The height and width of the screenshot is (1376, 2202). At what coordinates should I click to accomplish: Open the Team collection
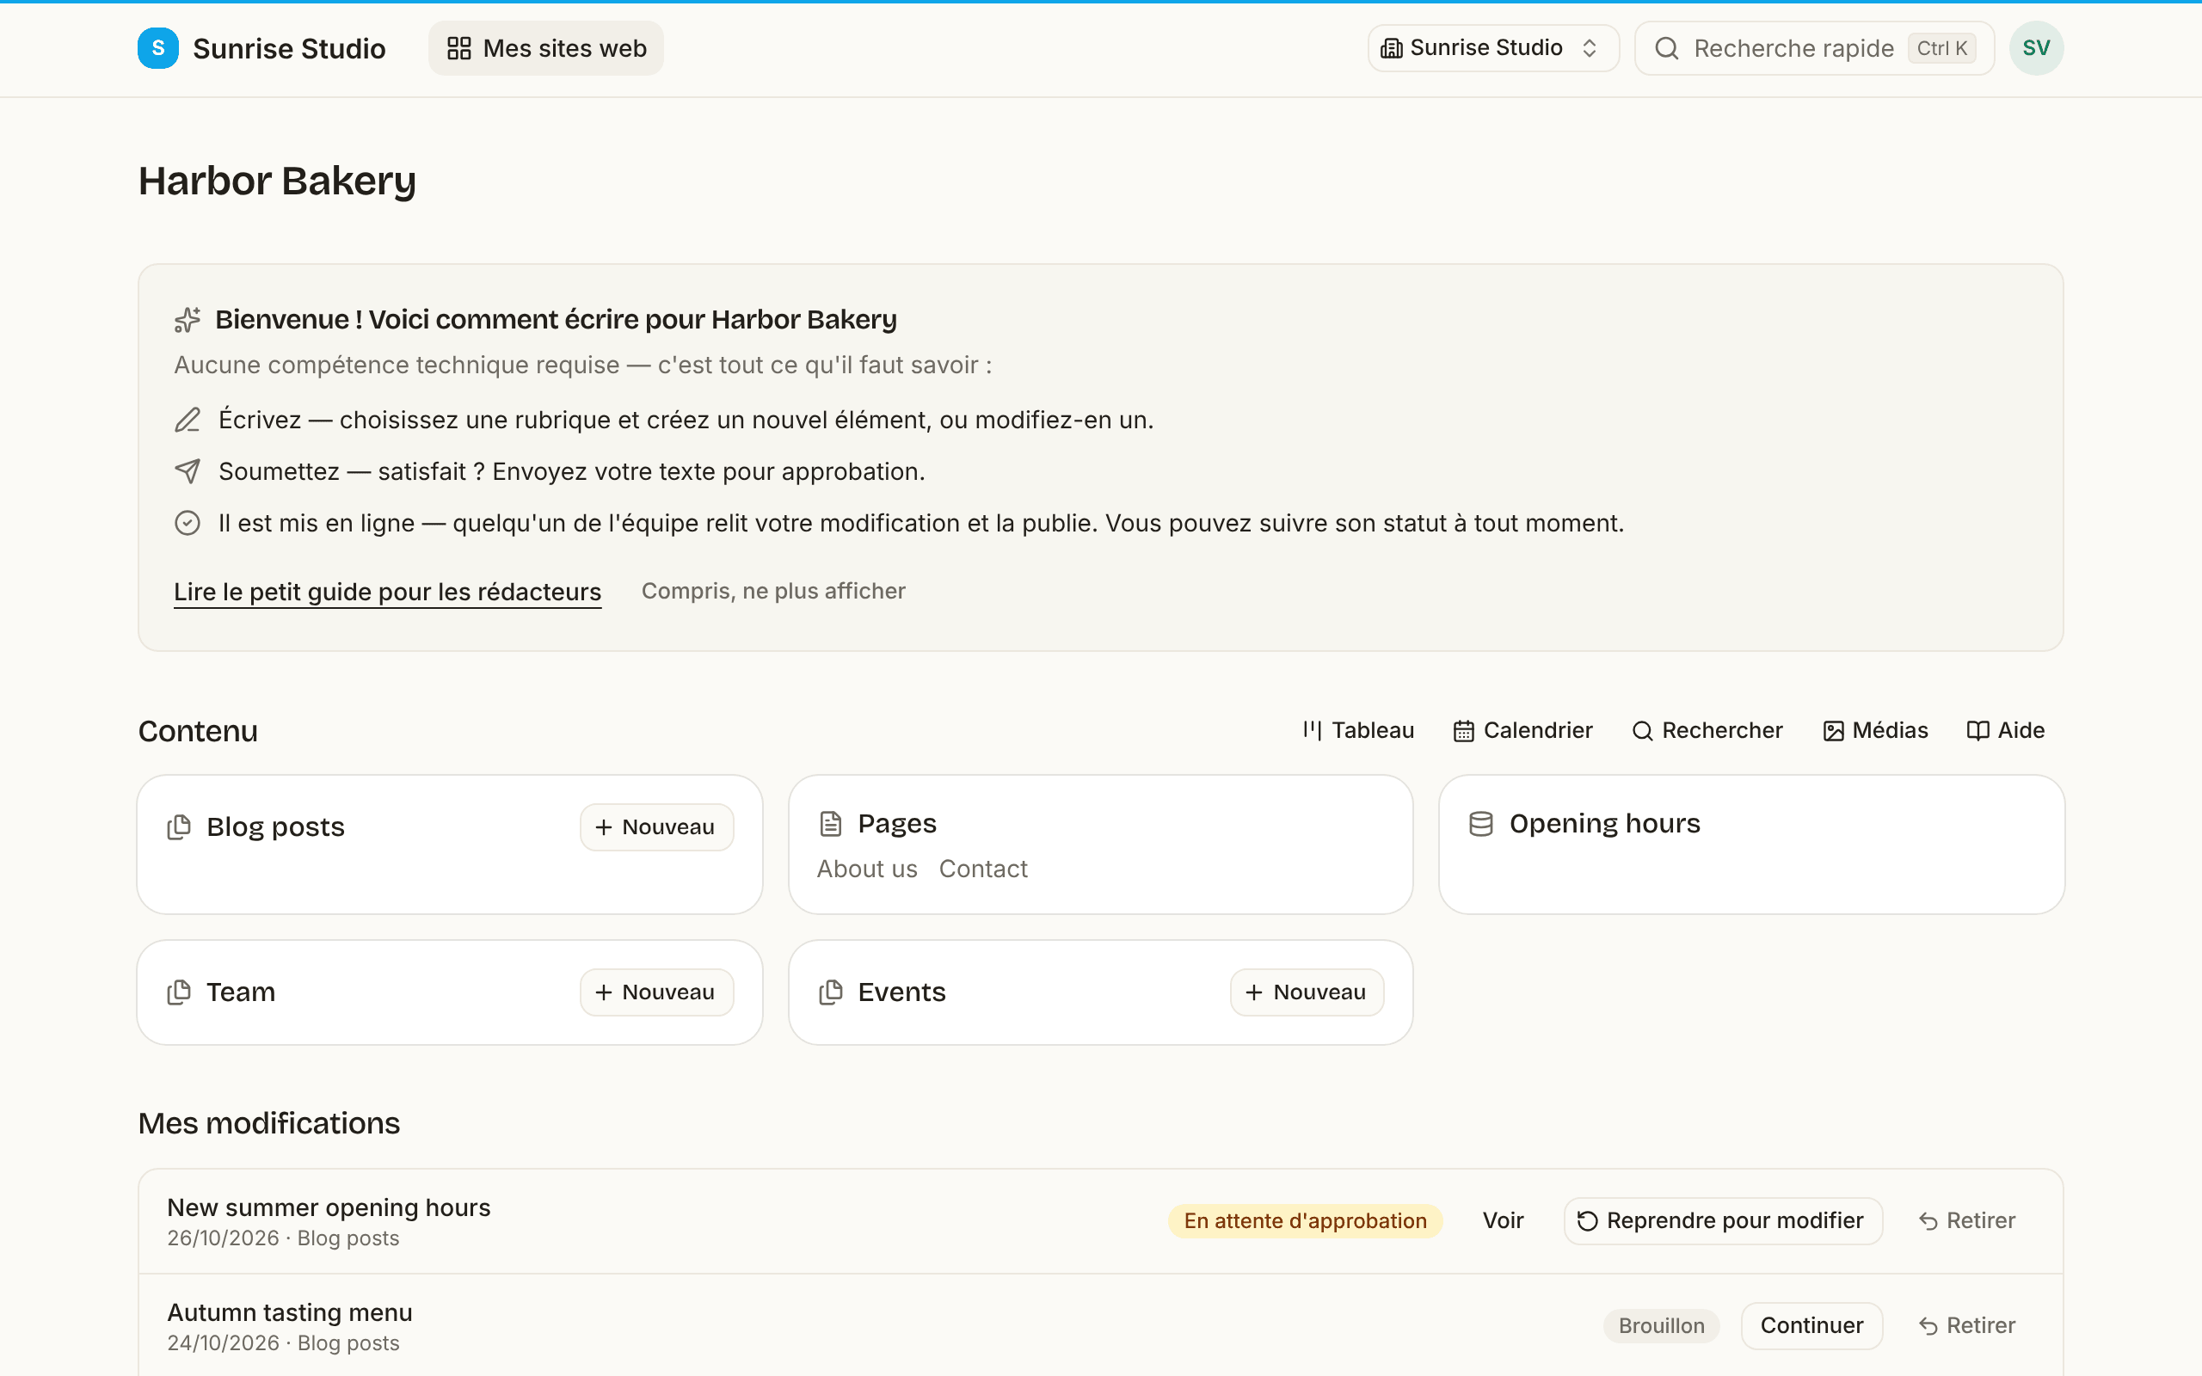240,992
